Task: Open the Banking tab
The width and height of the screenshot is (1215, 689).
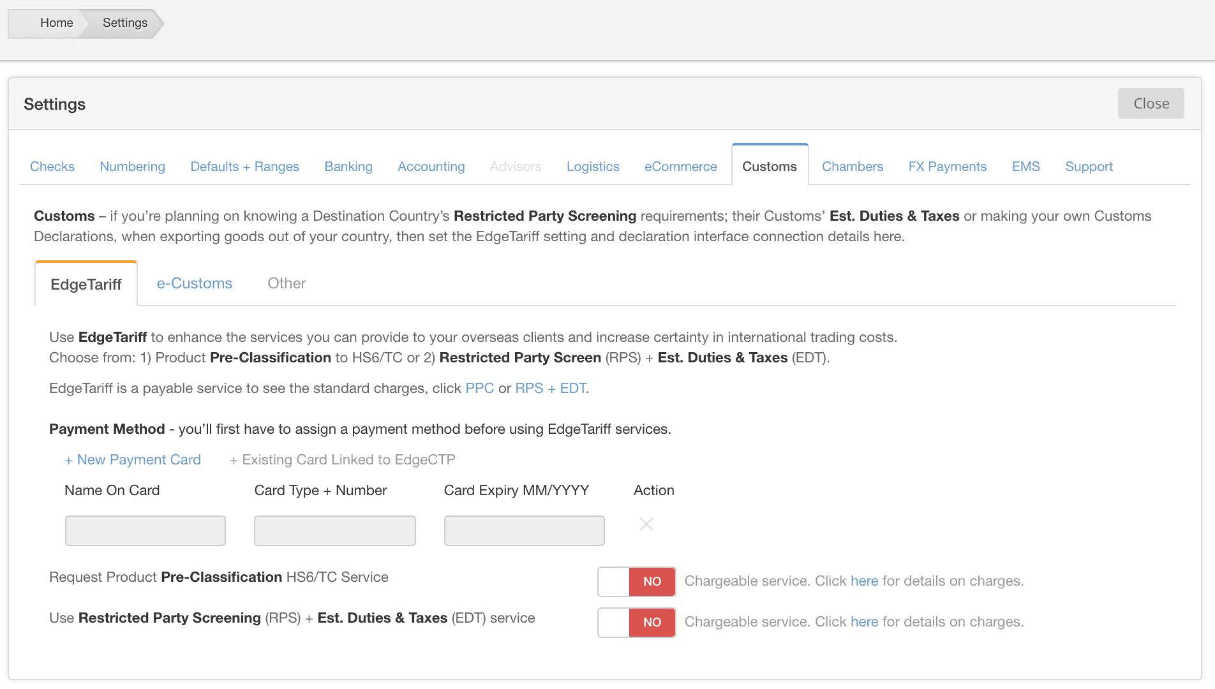Action: pos(348,167)
